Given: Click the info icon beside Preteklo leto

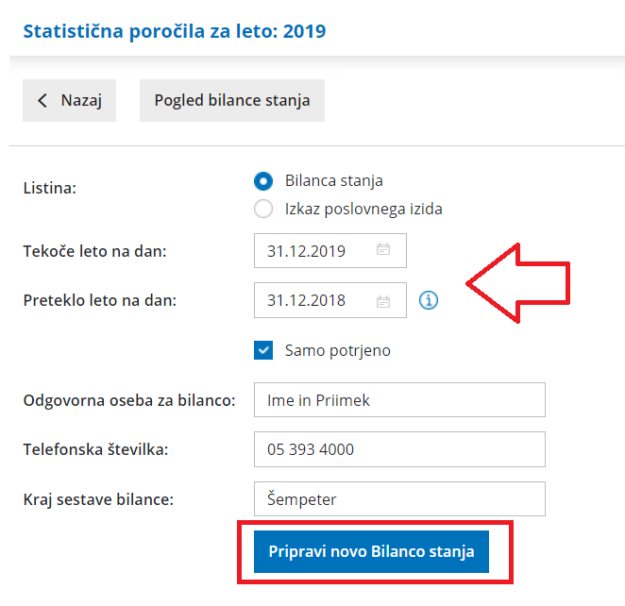Looking at the screenshot, I should (429, 301).
